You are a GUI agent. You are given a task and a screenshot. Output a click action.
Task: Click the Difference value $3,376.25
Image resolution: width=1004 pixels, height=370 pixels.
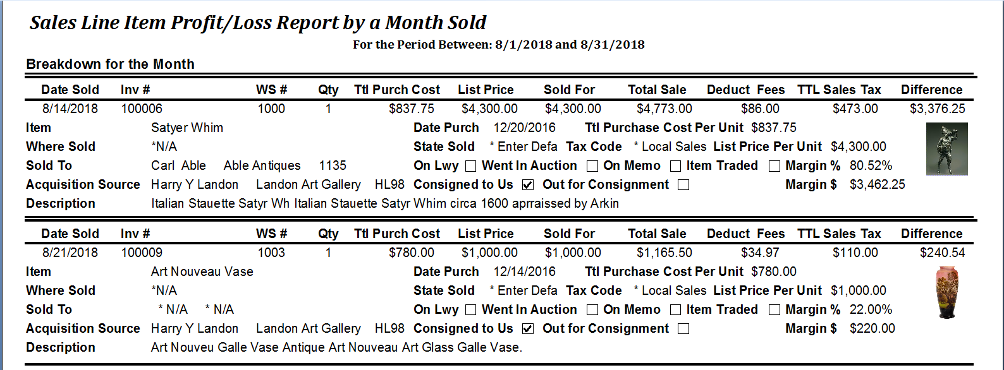tap(938, 109)
